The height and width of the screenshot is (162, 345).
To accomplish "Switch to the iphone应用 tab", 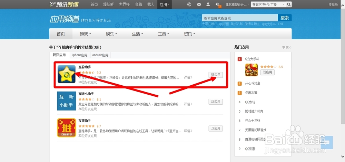I will pyautogui.click(x=80, y=55).
